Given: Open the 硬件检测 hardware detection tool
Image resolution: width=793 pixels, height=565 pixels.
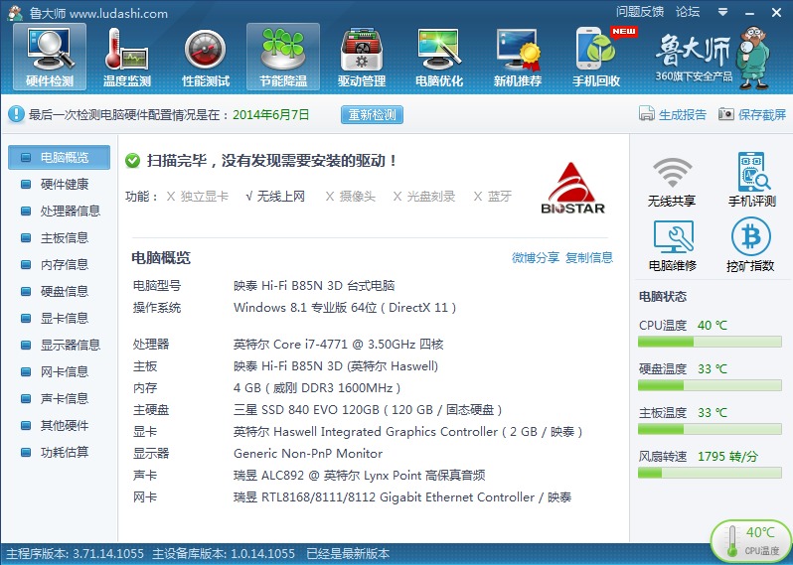Looking at the screenshot, I should click(x=50, y=57).
